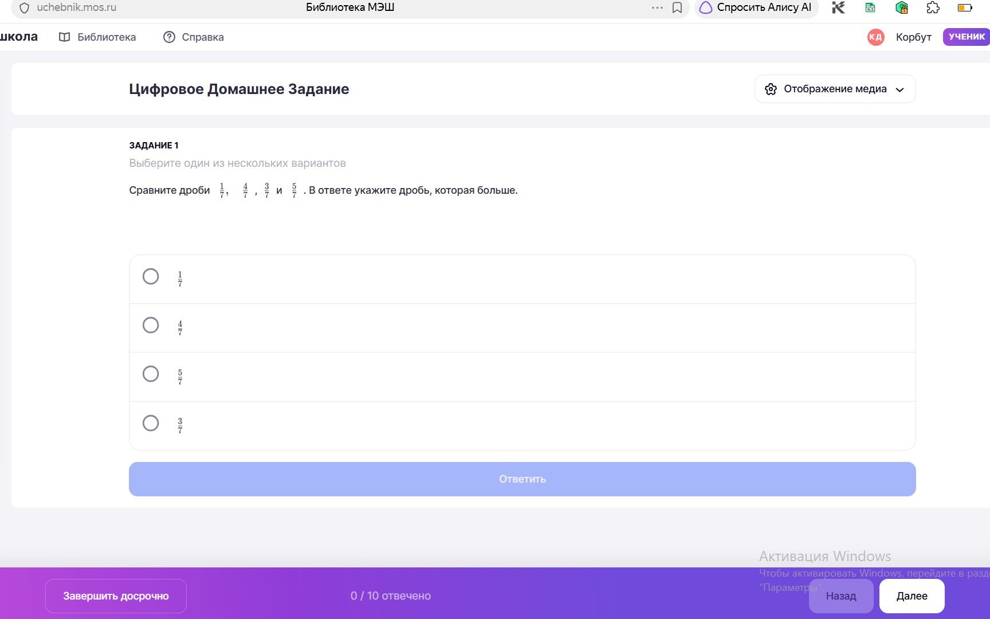This screenshot has height=619, width=990.
Task: Open the Спросить Алису AI assistant
Action: pyautogui.click(x=756, y=8)
